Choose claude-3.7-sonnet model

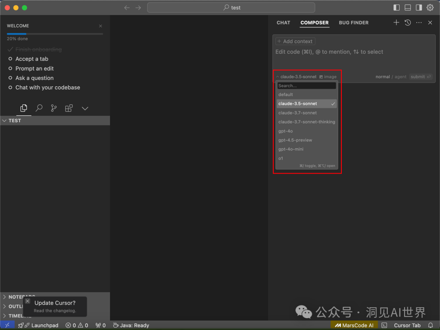307,113
